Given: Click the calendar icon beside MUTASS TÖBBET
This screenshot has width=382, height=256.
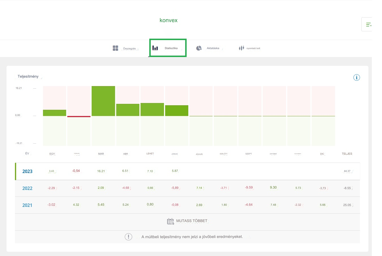Looking at the screenshot, I should pos(170,221).
